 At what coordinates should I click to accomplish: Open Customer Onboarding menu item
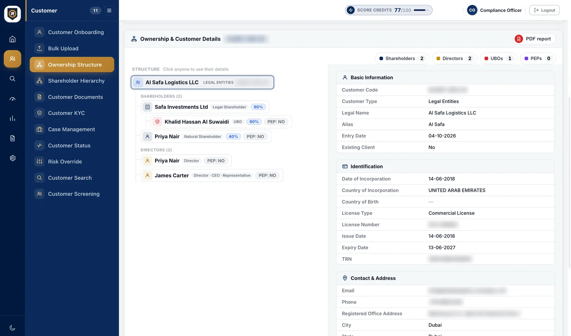[72, 32]
